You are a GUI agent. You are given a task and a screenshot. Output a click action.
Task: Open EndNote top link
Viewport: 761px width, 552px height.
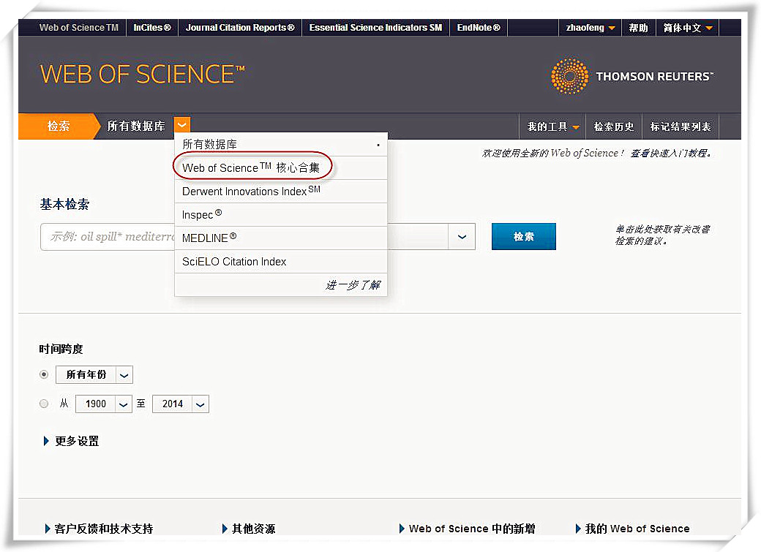479,28
